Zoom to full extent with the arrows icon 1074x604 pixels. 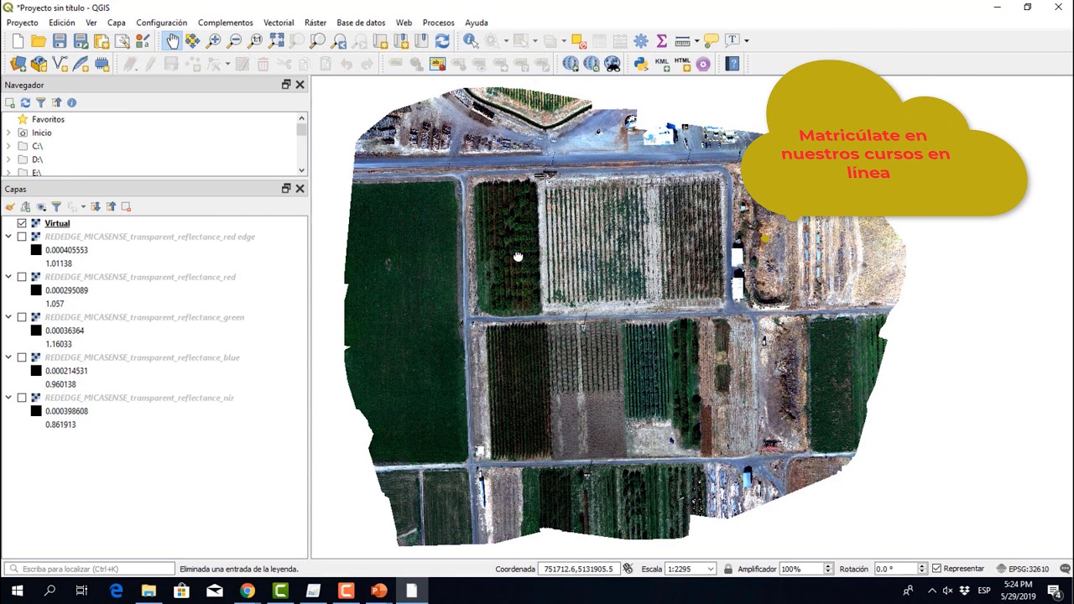click(276, 40)
